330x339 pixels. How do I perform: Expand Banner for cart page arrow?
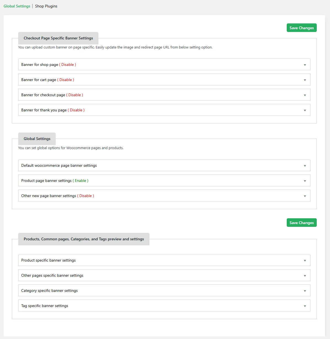(305, 80)
